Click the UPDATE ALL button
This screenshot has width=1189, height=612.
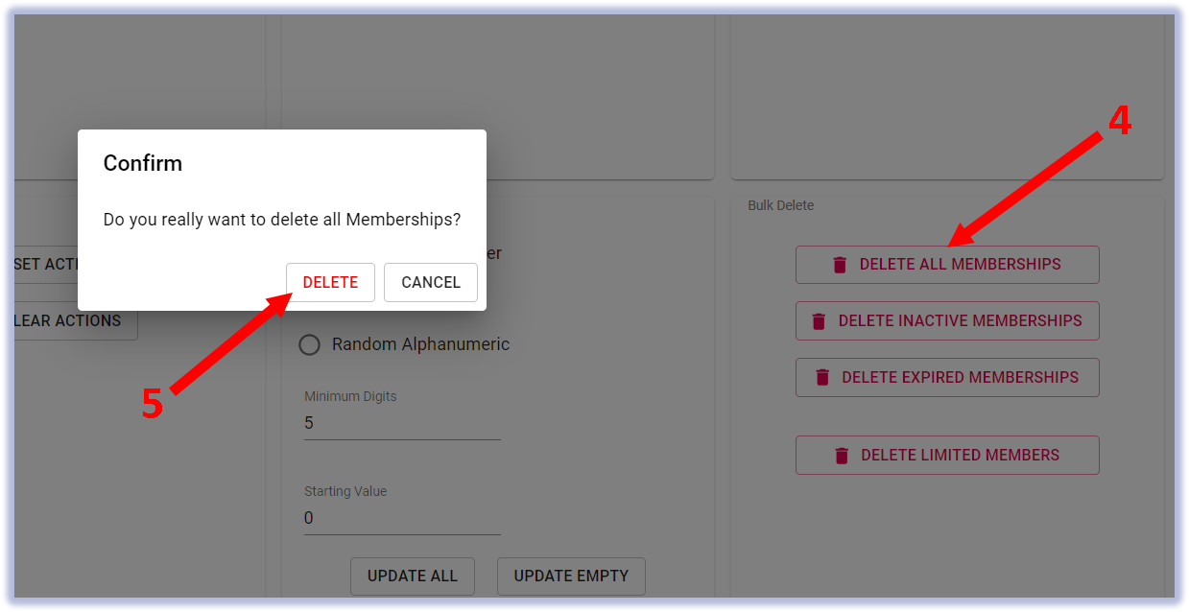coord(413,577)
